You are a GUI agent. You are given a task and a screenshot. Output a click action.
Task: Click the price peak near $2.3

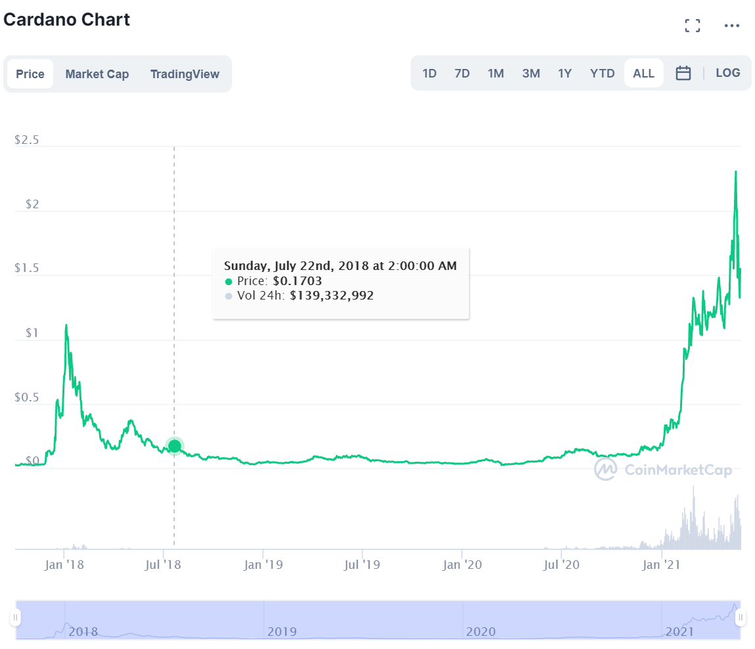tap(735, 172)
